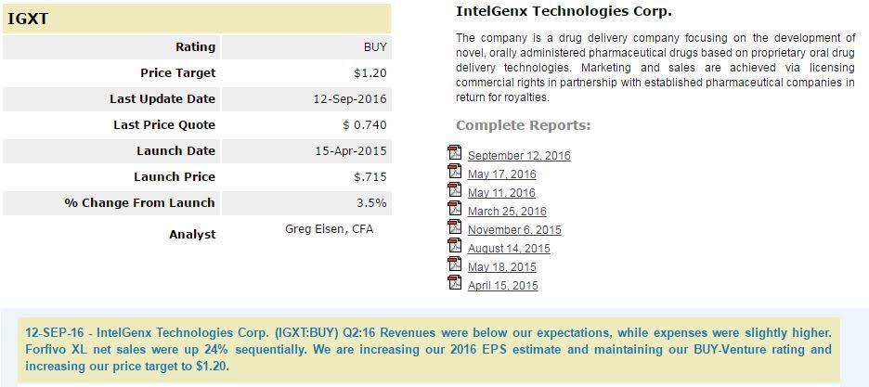Follow the November 6, 2015 report link

point(514,230)
